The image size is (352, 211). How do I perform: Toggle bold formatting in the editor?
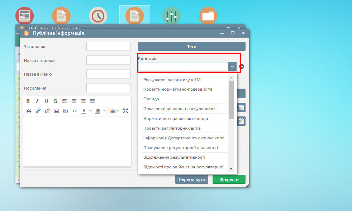tap(28, 101)
